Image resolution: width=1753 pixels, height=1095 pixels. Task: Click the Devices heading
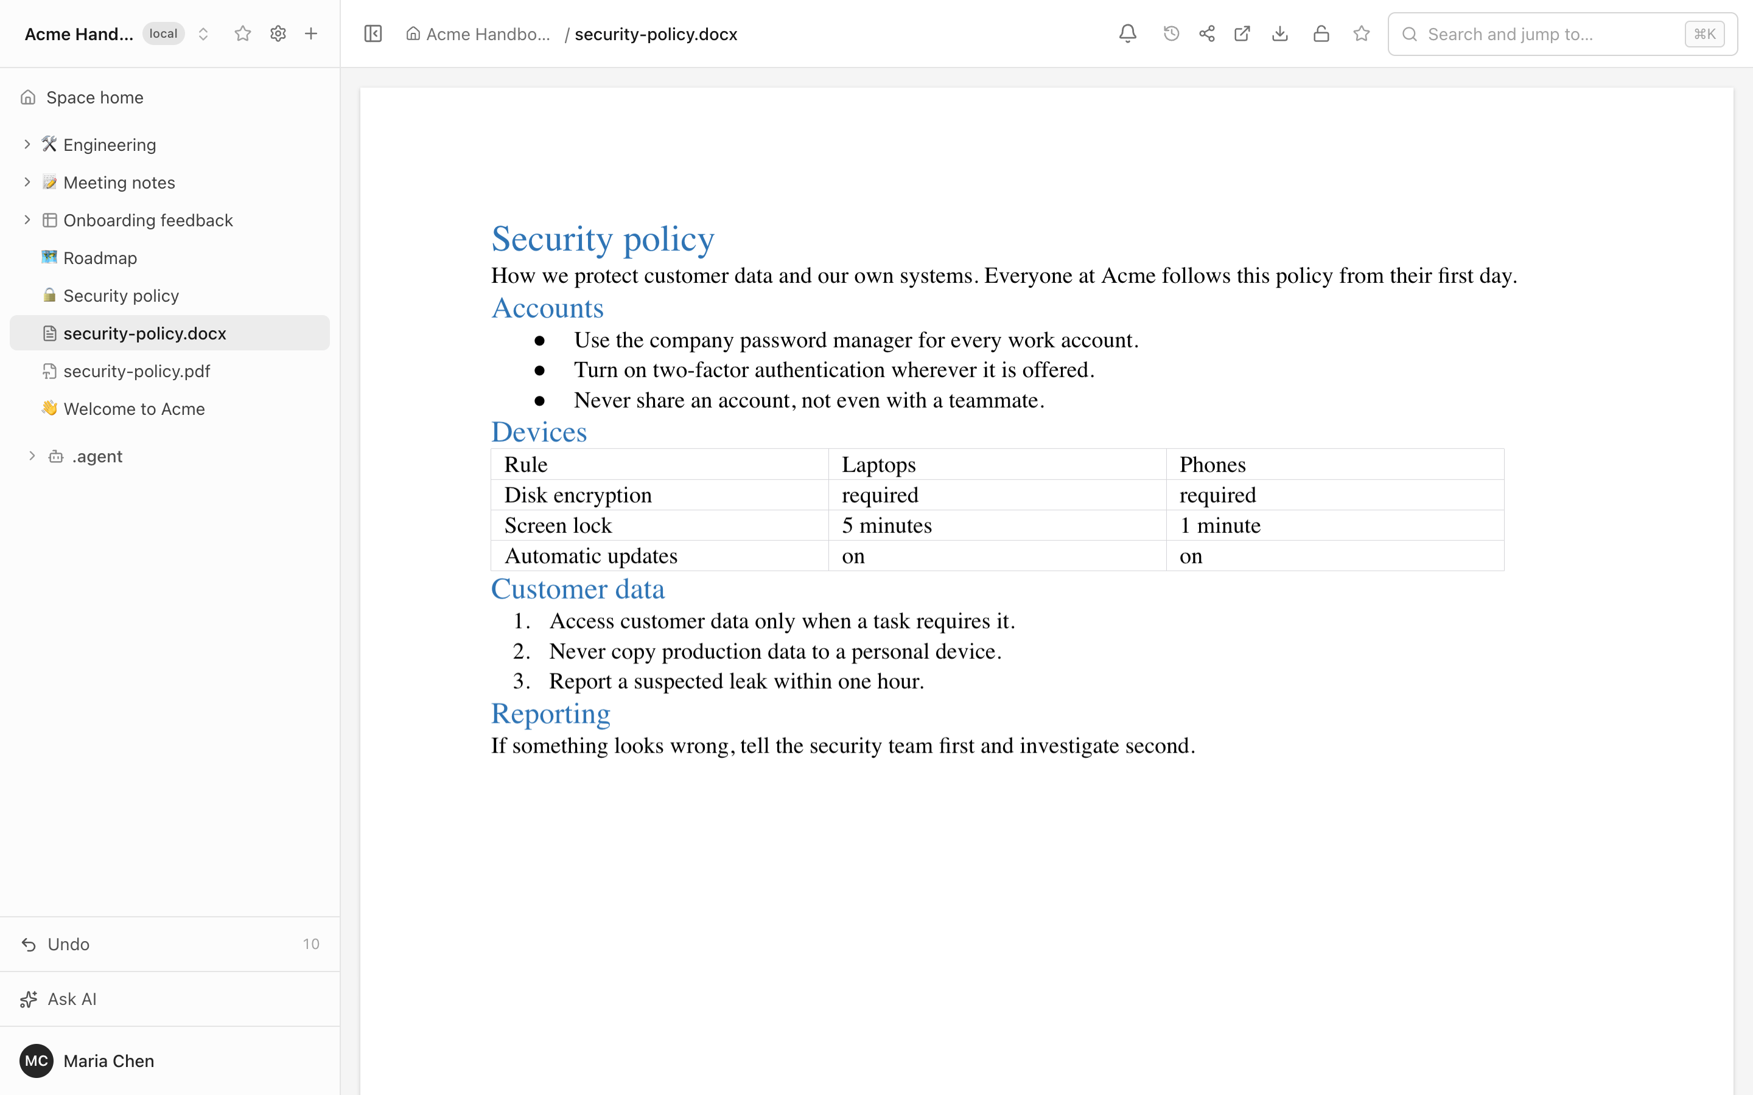[x=539, y=432]
